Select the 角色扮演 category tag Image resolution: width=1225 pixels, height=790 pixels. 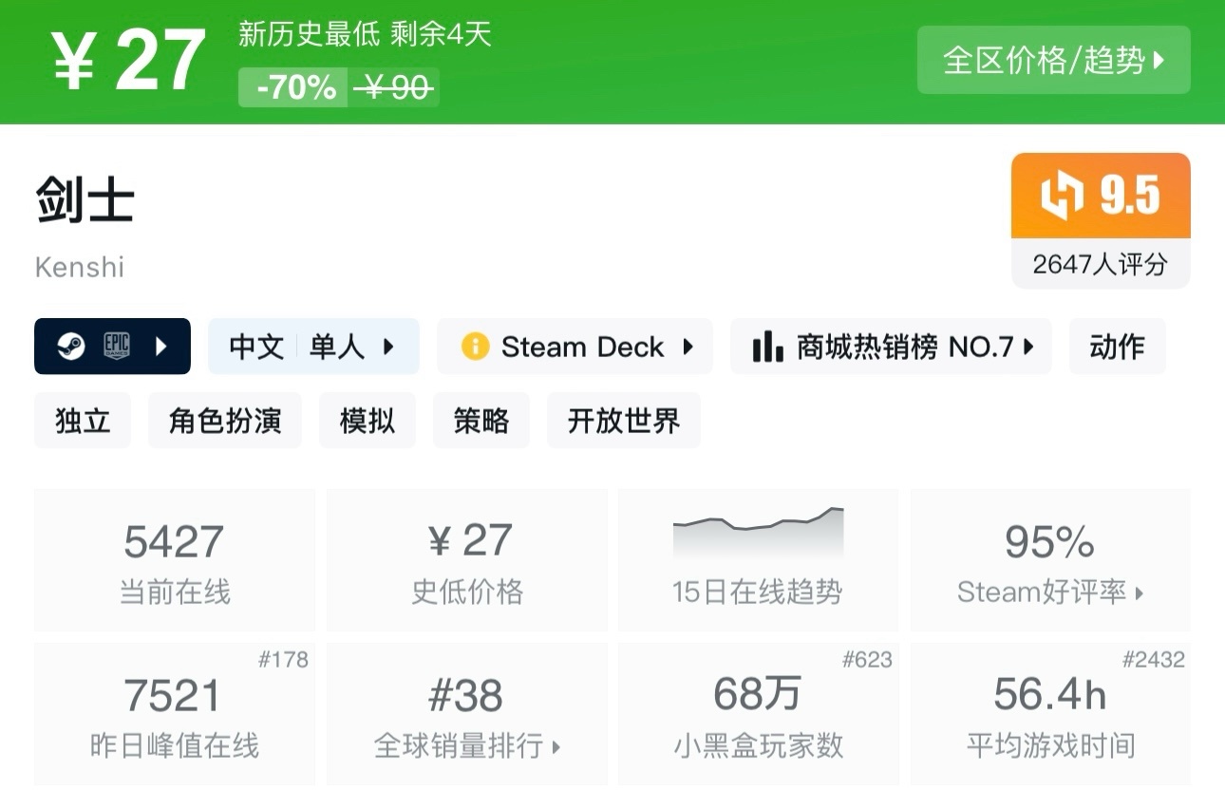pyautogui.click(x=224, y=421)
